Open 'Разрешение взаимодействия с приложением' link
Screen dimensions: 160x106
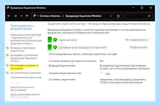point(26,39)
